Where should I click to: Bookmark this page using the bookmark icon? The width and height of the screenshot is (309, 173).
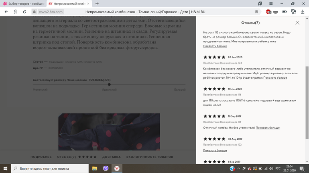point(256,12)
